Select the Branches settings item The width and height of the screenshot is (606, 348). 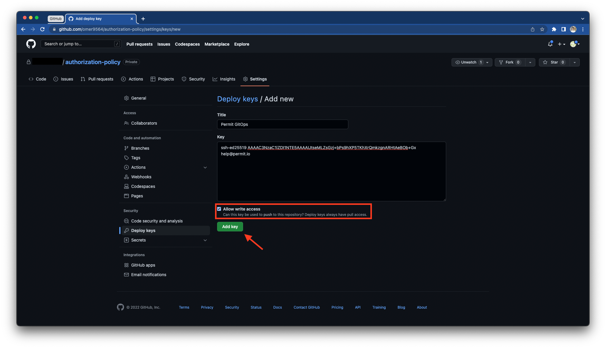pos(140,148)
